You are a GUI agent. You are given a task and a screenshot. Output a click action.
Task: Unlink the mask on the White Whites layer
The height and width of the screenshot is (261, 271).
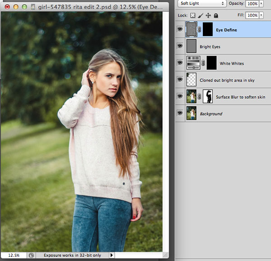pyautogui.click(x=202, y=63)
